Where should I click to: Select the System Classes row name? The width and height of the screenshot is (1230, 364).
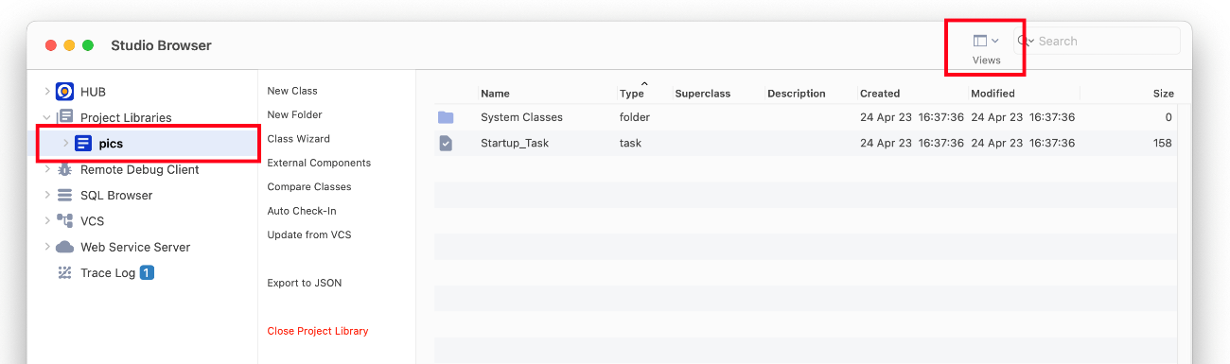click(521, 117)
